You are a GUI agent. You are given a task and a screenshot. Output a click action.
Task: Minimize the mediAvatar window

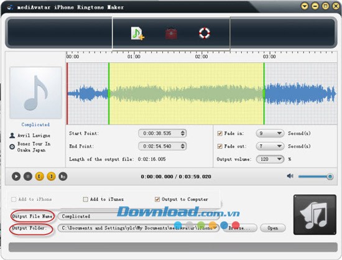tap(315, 6)
